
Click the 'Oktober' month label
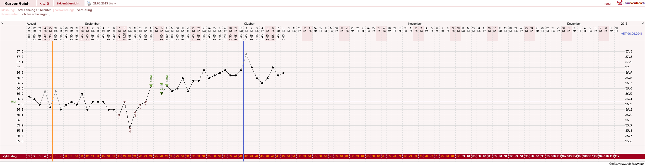click(249, 24)
